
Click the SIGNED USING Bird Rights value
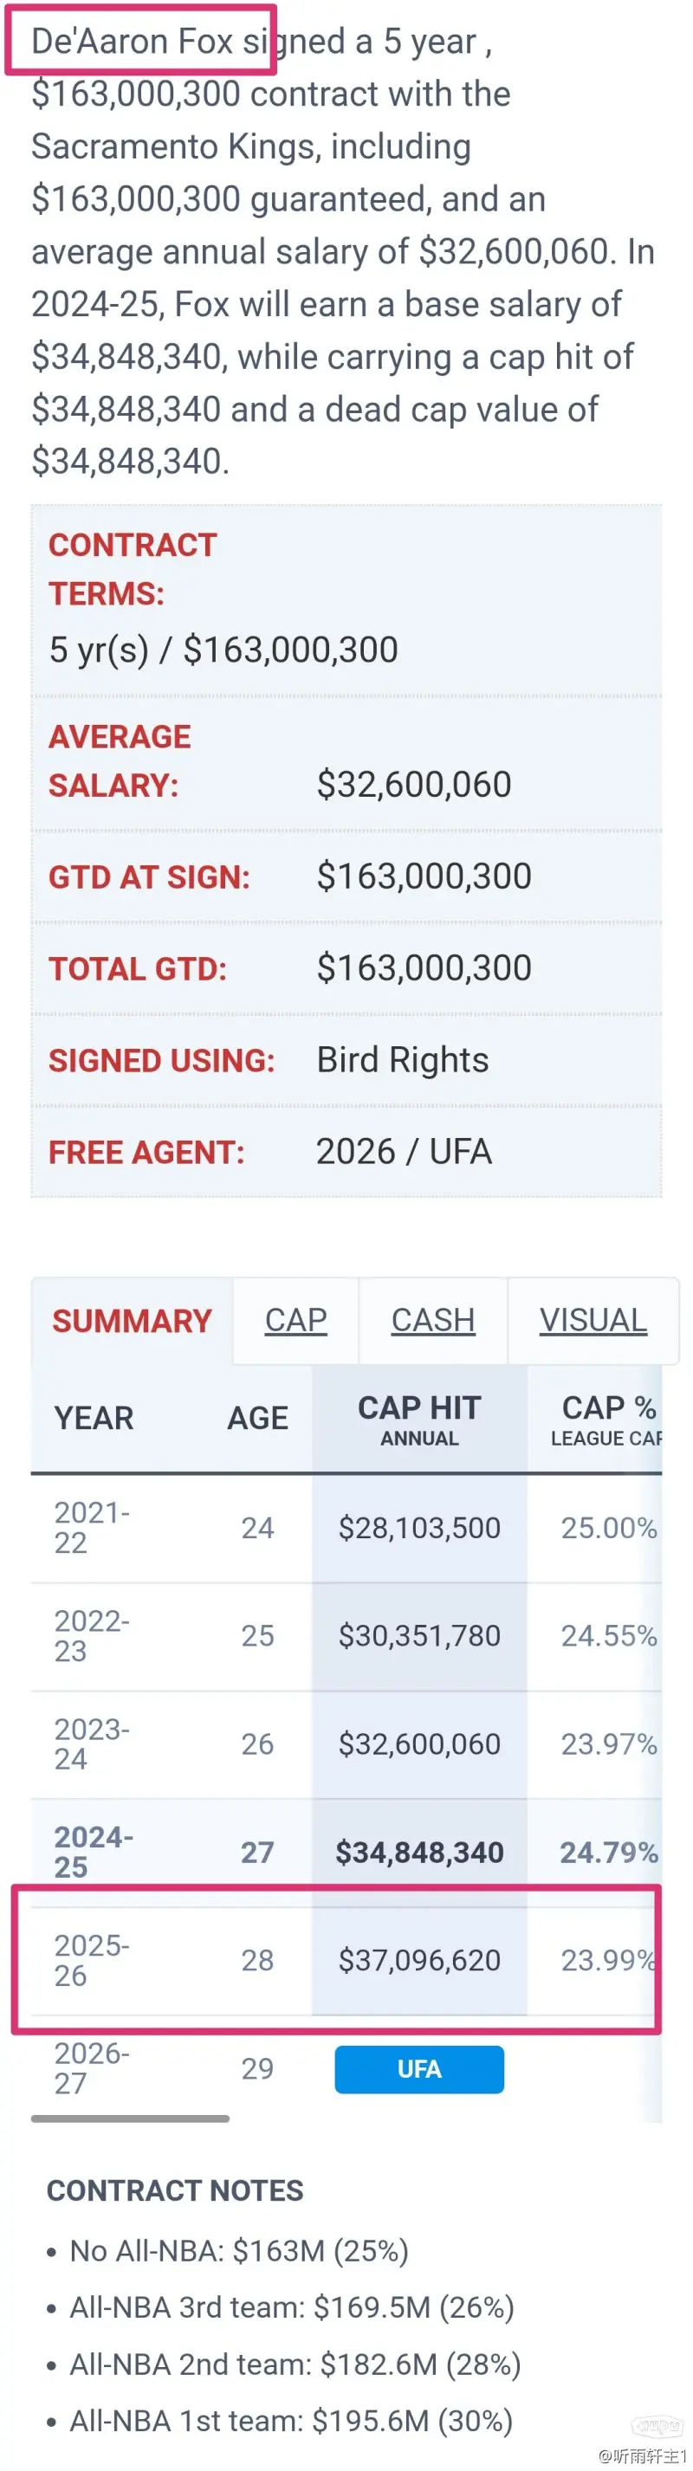(402, 1060)
